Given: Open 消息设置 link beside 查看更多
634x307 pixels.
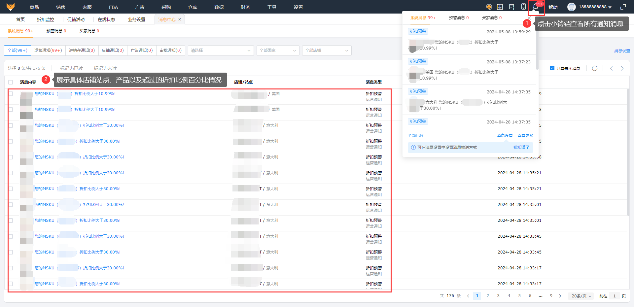Looking at the screenshot, I should [505, 136].
